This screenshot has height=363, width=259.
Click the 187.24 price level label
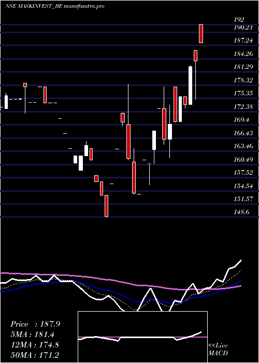tap(243, 40)
